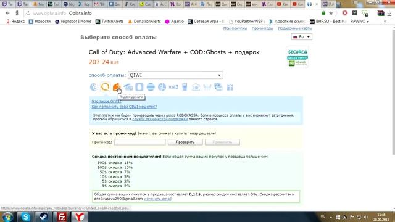Choose the gift card payment icon
The image size is (395, 222).
point(230,87)
